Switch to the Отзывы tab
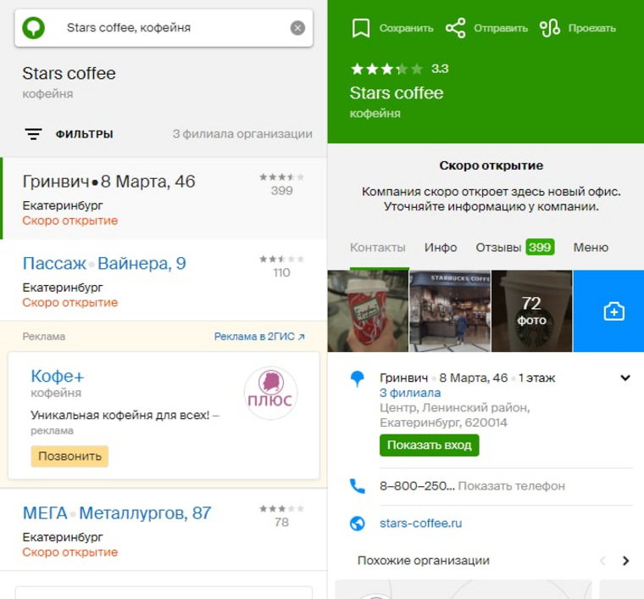This screenshot has height=599, width=644. coord(515,248)
